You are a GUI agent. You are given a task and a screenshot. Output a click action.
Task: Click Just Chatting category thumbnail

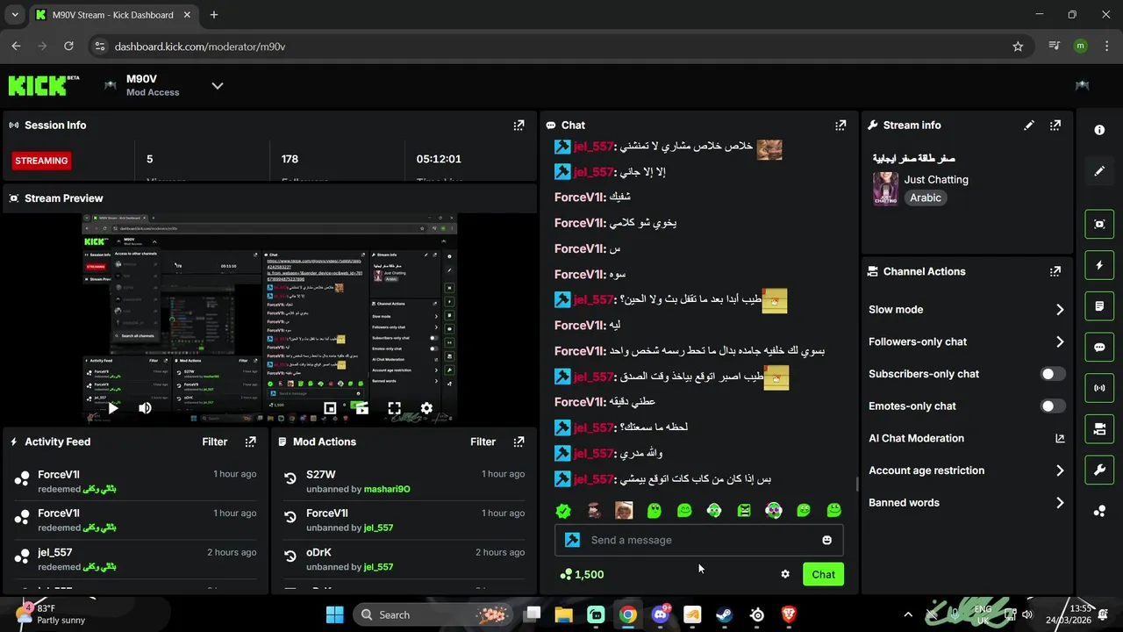tap(885, 189)
